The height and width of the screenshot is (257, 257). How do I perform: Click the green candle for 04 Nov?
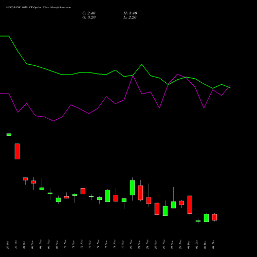[42, 189]
